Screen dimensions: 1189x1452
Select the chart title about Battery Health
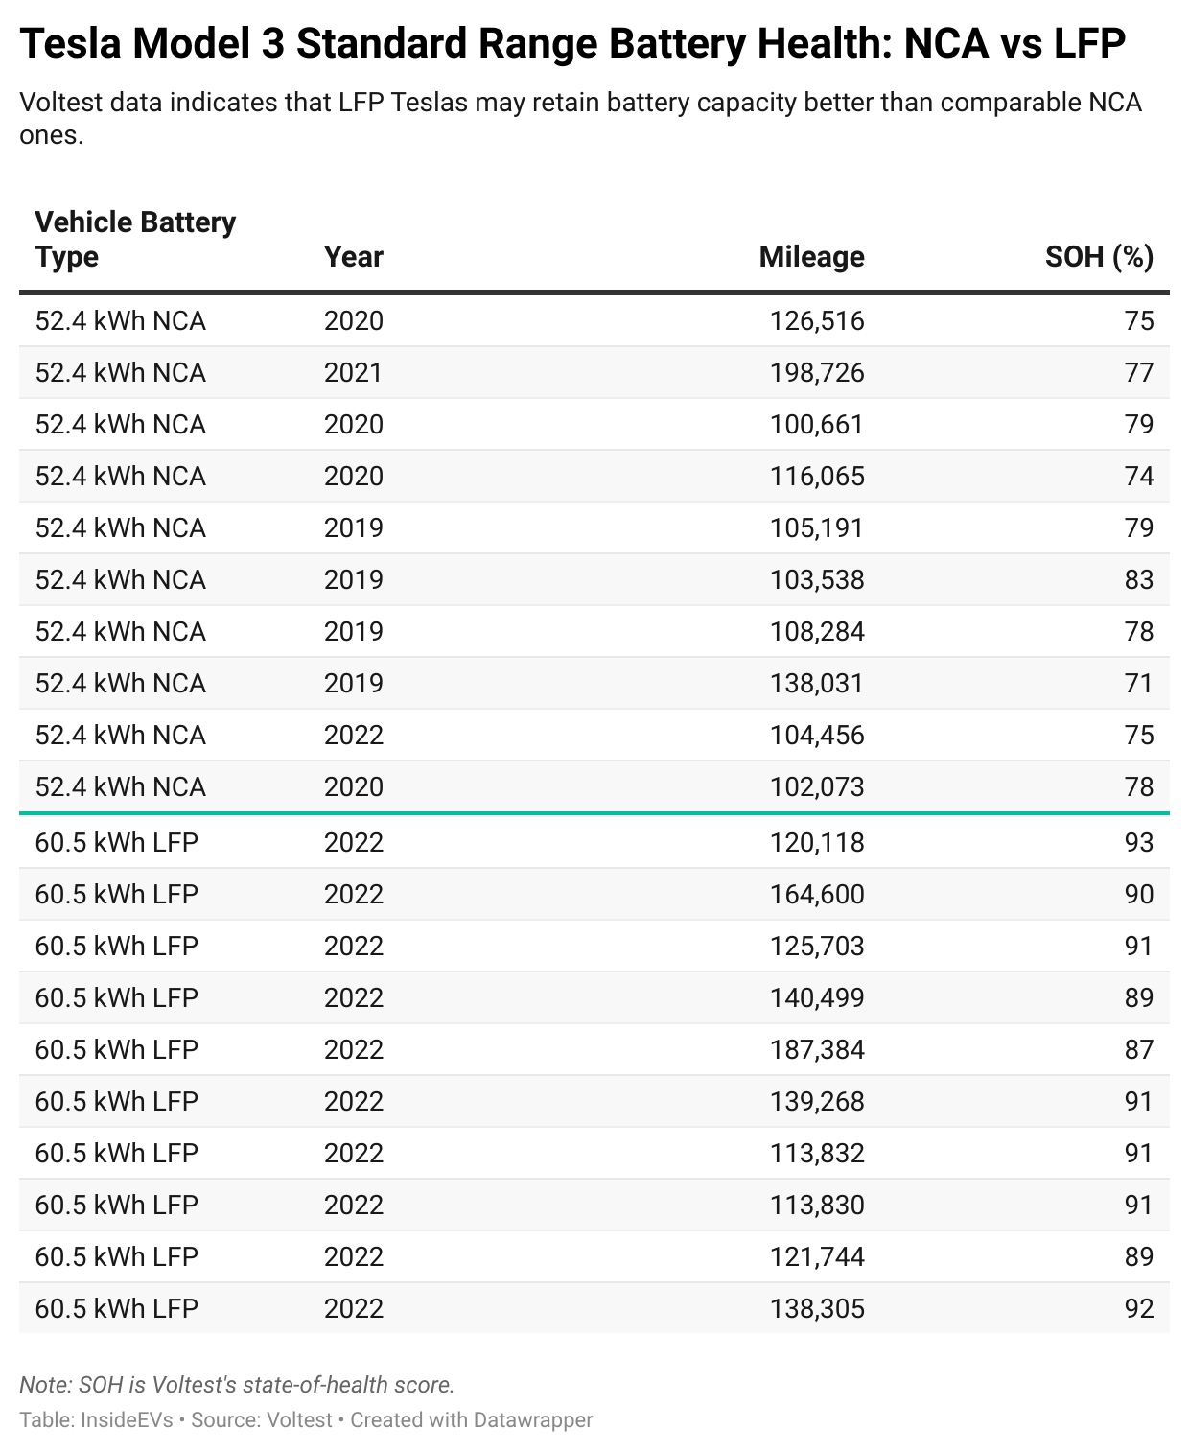pyautogui.click(x=572, y=44)
